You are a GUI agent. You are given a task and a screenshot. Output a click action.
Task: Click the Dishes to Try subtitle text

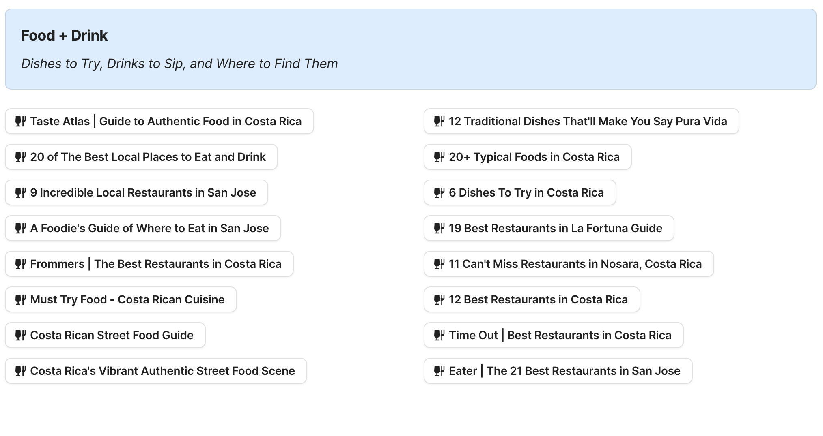pyautogui.click(x=179, y=64)
